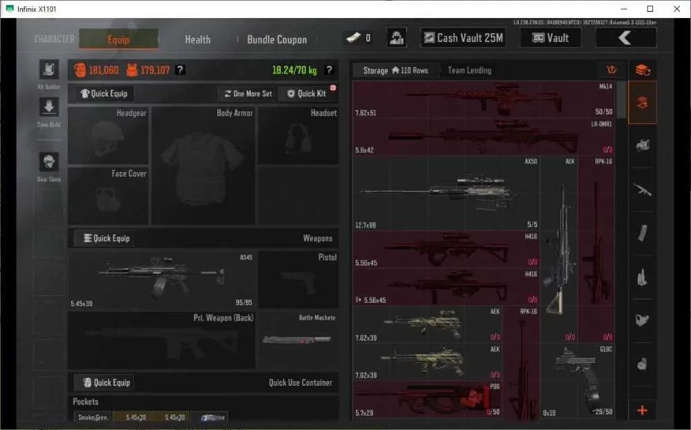This screenshot has width=691, height=430.
Task: Click the One More Set button
Action: pyautogui.click(x=248, y=93)
